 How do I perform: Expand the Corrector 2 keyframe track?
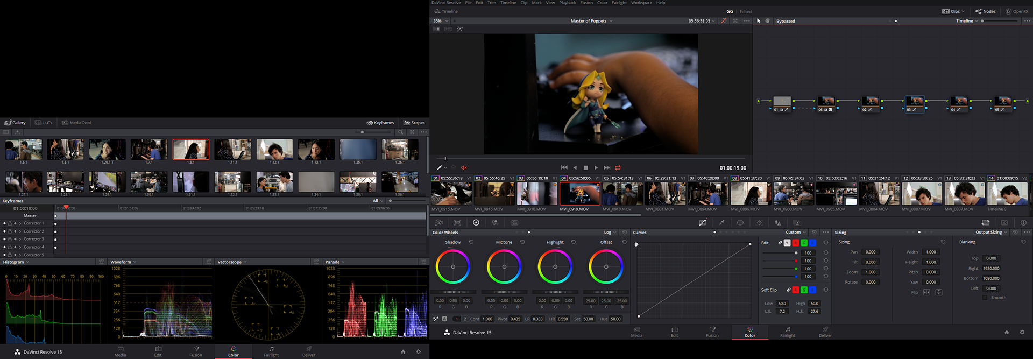(x=20, y=231)
